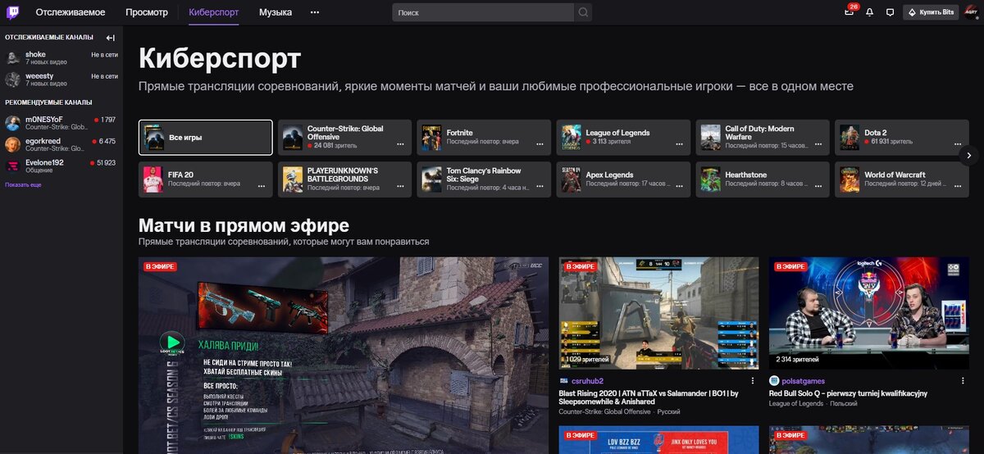Open League of Legends card options dots
The width and height of the screenshot is (984, 454).
pos(680,143)
